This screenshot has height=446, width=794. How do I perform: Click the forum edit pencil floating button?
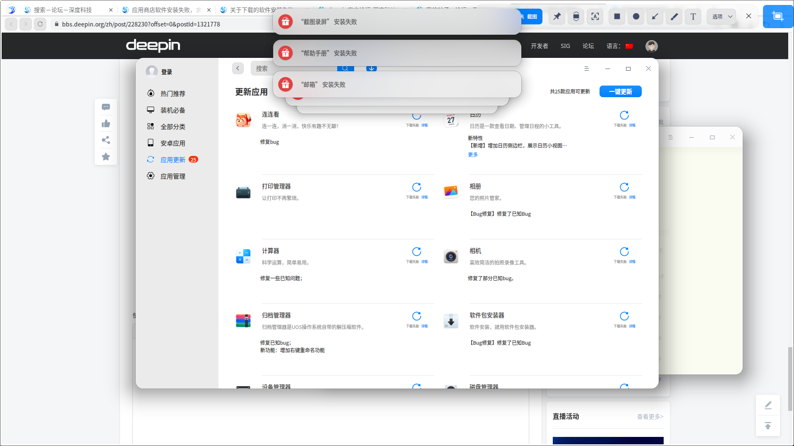pos(768,405)
